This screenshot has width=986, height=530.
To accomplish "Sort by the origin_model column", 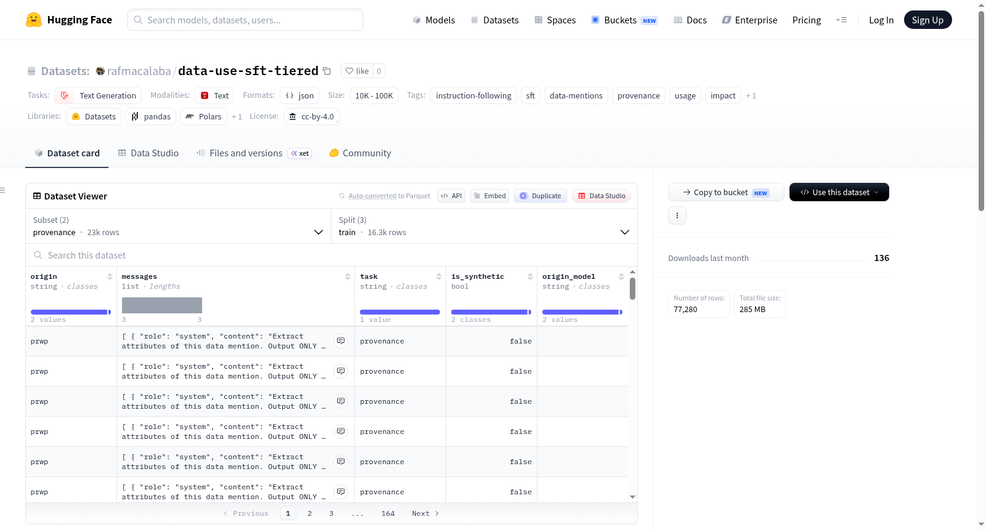I will (x=621, y=276).
